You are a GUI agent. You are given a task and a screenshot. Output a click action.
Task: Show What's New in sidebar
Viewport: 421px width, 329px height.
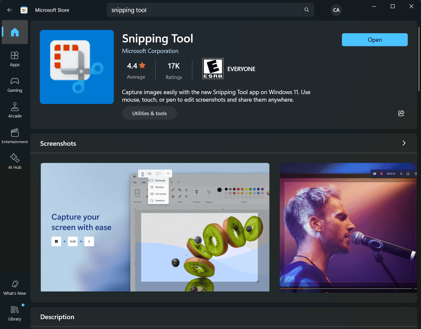[15, 288]
